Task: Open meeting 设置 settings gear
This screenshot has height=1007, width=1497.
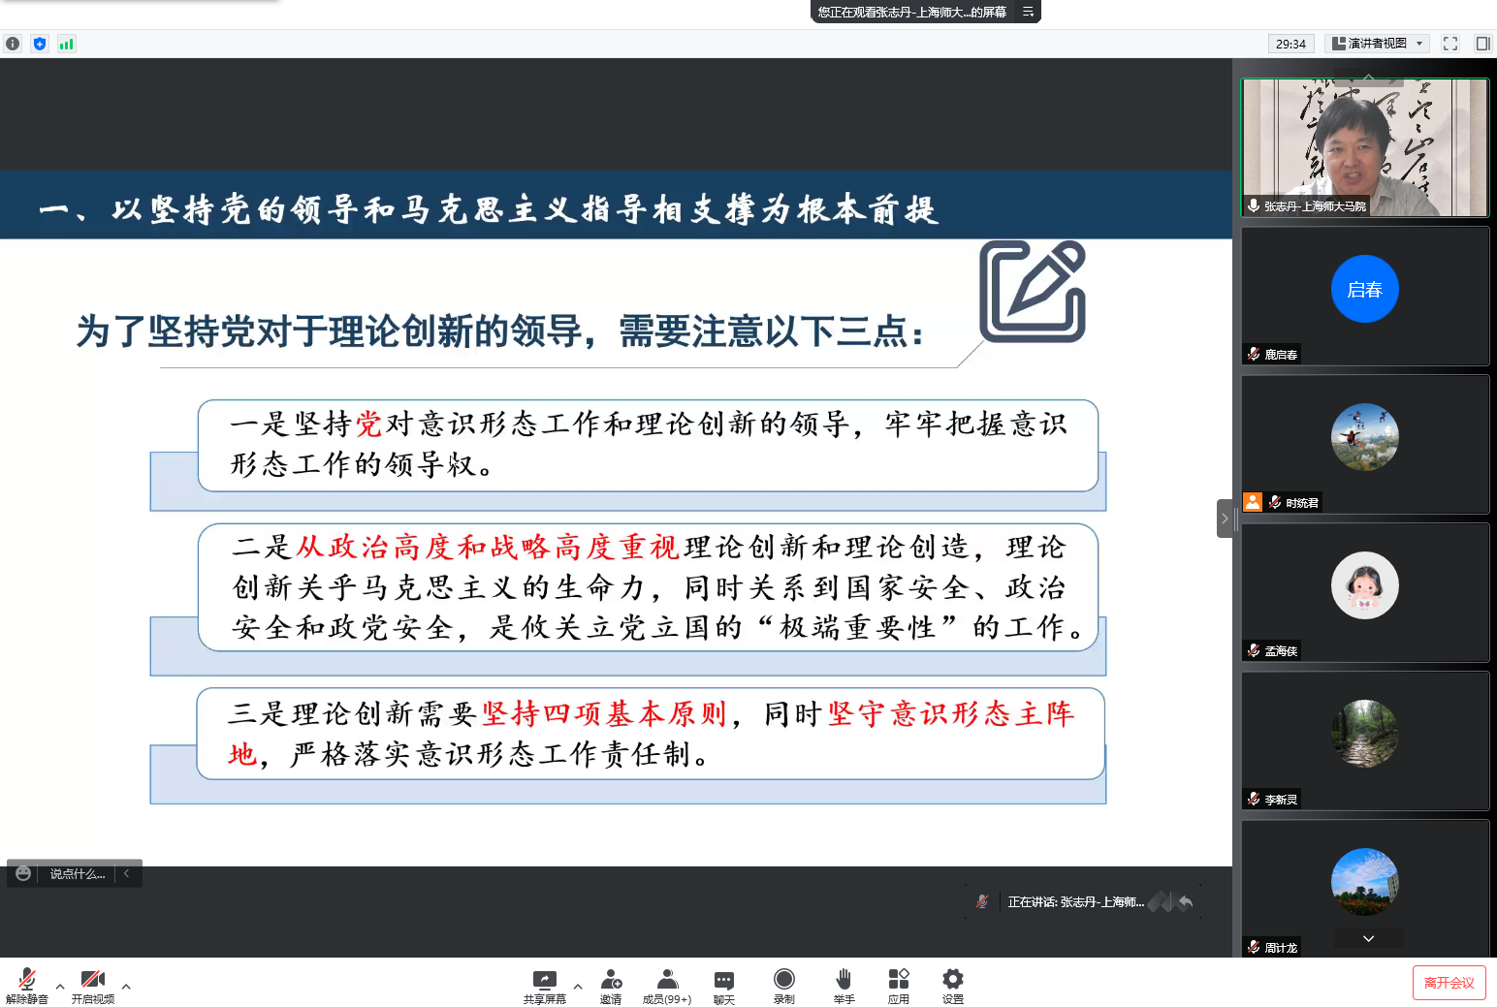Action: click(953, 984)
